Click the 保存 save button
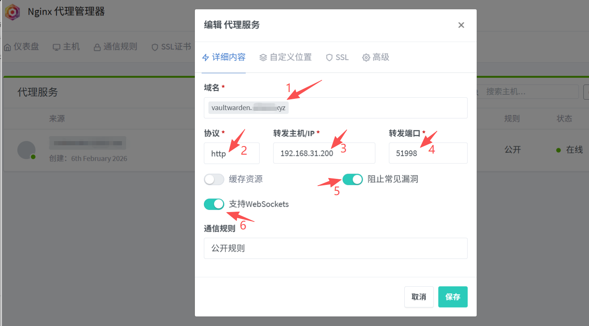 coord(453,297)
